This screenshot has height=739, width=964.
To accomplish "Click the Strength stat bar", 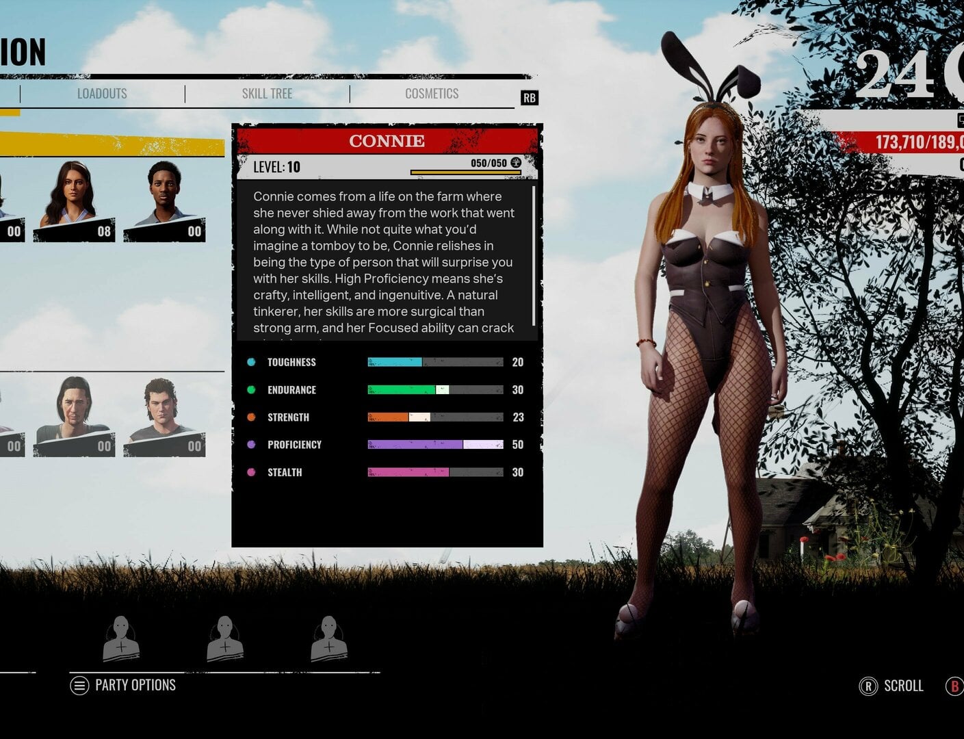I will click(435, 417).
